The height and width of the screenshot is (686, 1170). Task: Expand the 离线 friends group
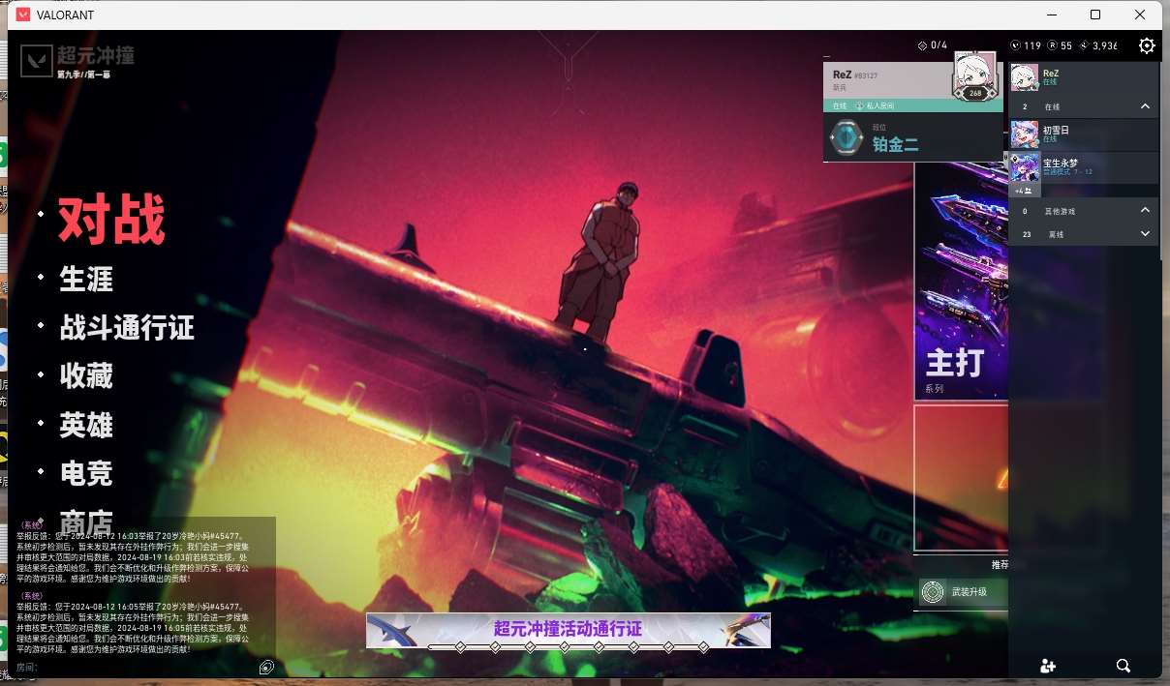tap(1145, 234)
